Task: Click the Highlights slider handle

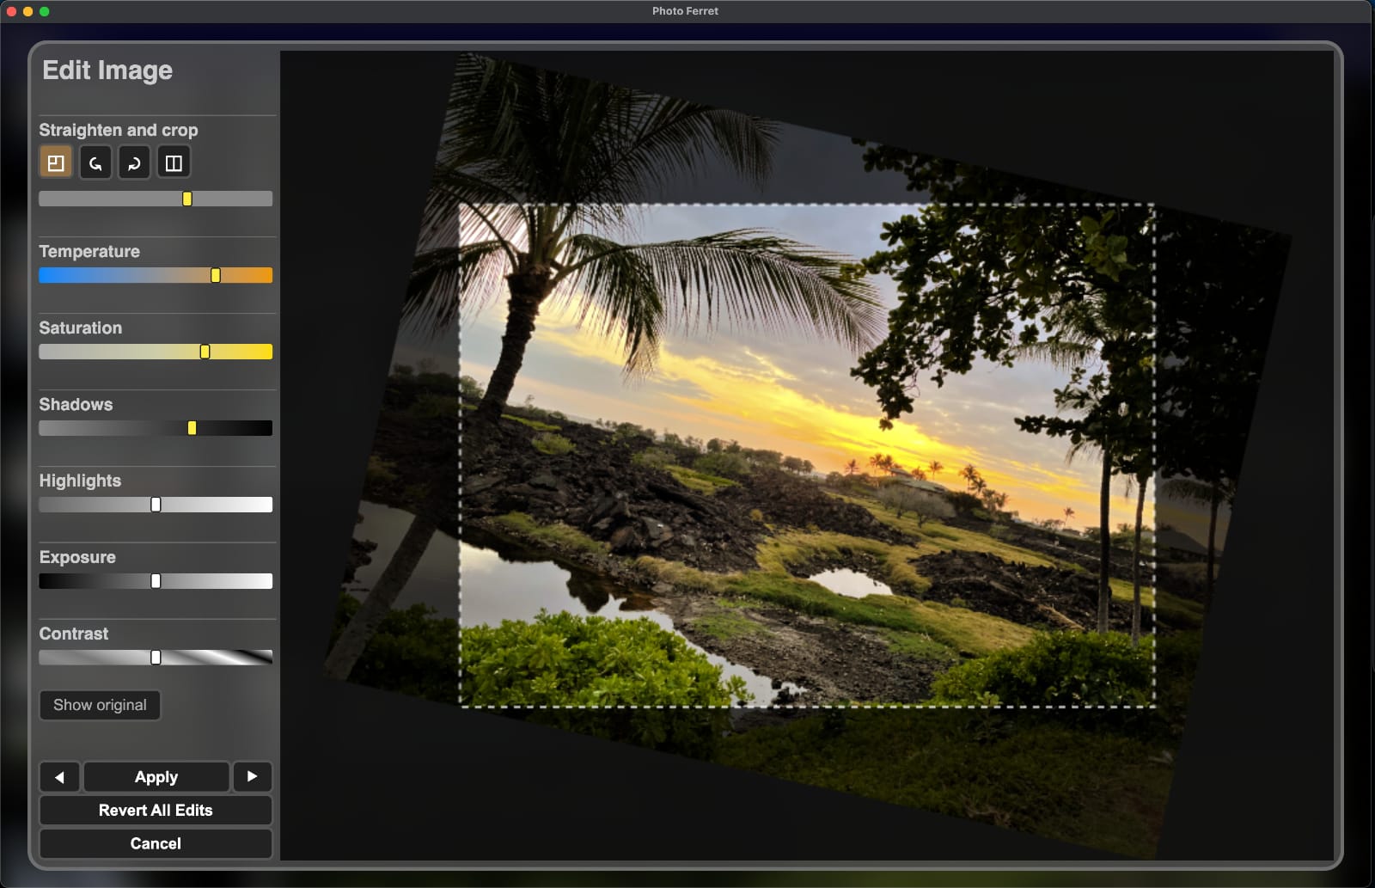Action: pos(156,505)
